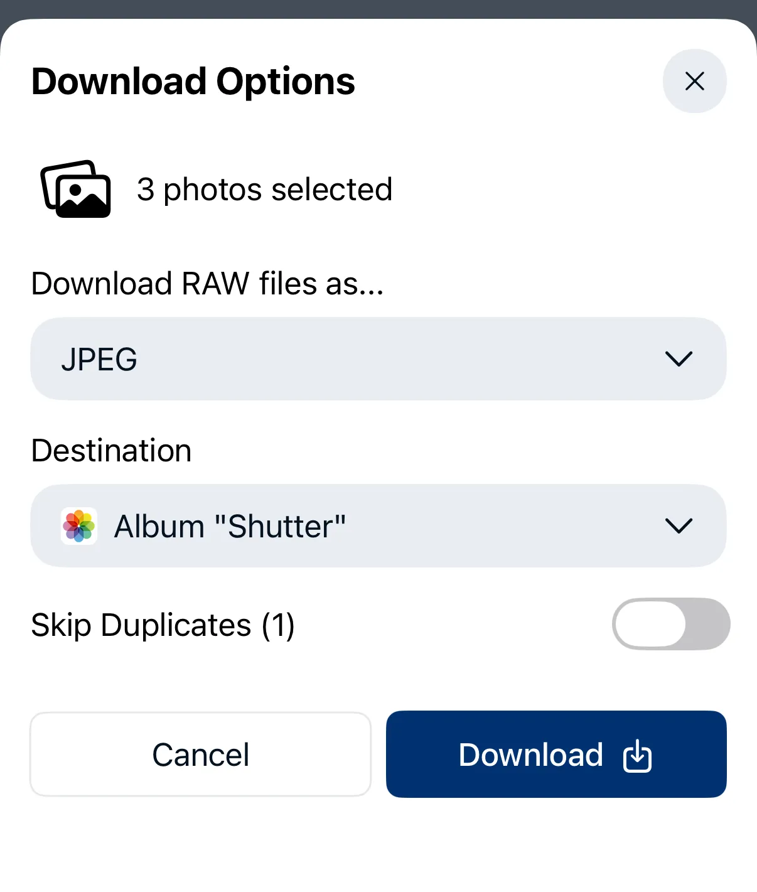Tap the dimmed backdrop above the sheet
Image resolution: width=757 pixels, height=892 pixels.
(x=378, y=8)
